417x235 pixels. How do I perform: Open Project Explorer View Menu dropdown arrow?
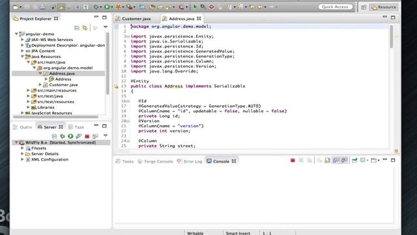pos(106,27)
